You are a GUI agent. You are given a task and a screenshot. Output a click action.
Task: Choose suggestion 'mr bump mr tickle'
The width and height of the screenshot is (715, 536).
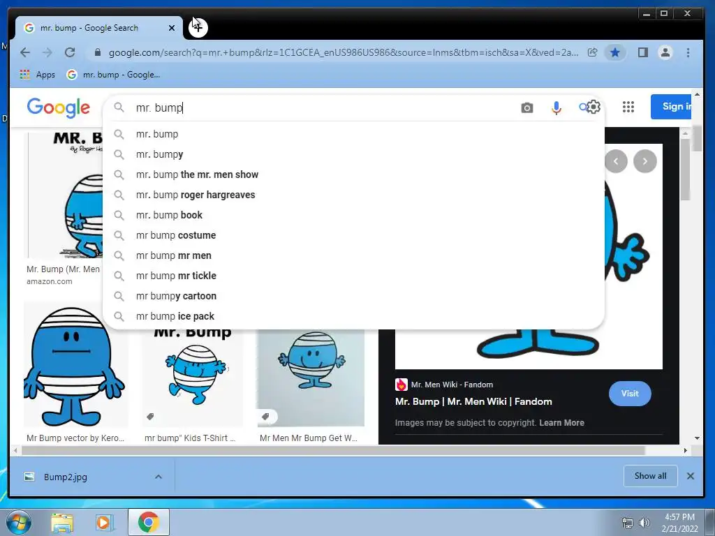point(353,276)
